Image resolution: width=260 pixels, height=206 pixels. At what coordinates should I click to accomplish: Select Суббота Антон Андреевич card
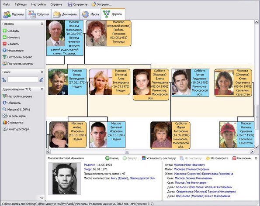click(x=191, y=82)
